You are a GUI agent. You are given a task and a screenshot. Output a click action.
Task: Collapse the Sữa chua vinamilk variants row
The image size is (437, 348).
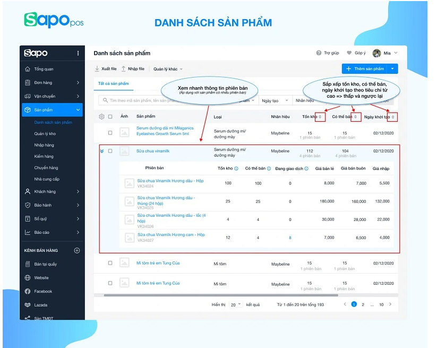tap(101, 151)
